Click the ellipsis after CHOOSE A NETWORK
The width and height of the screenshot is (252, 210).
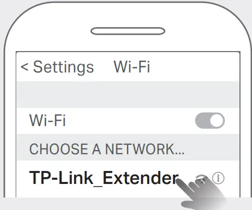[x=179, y=153]
